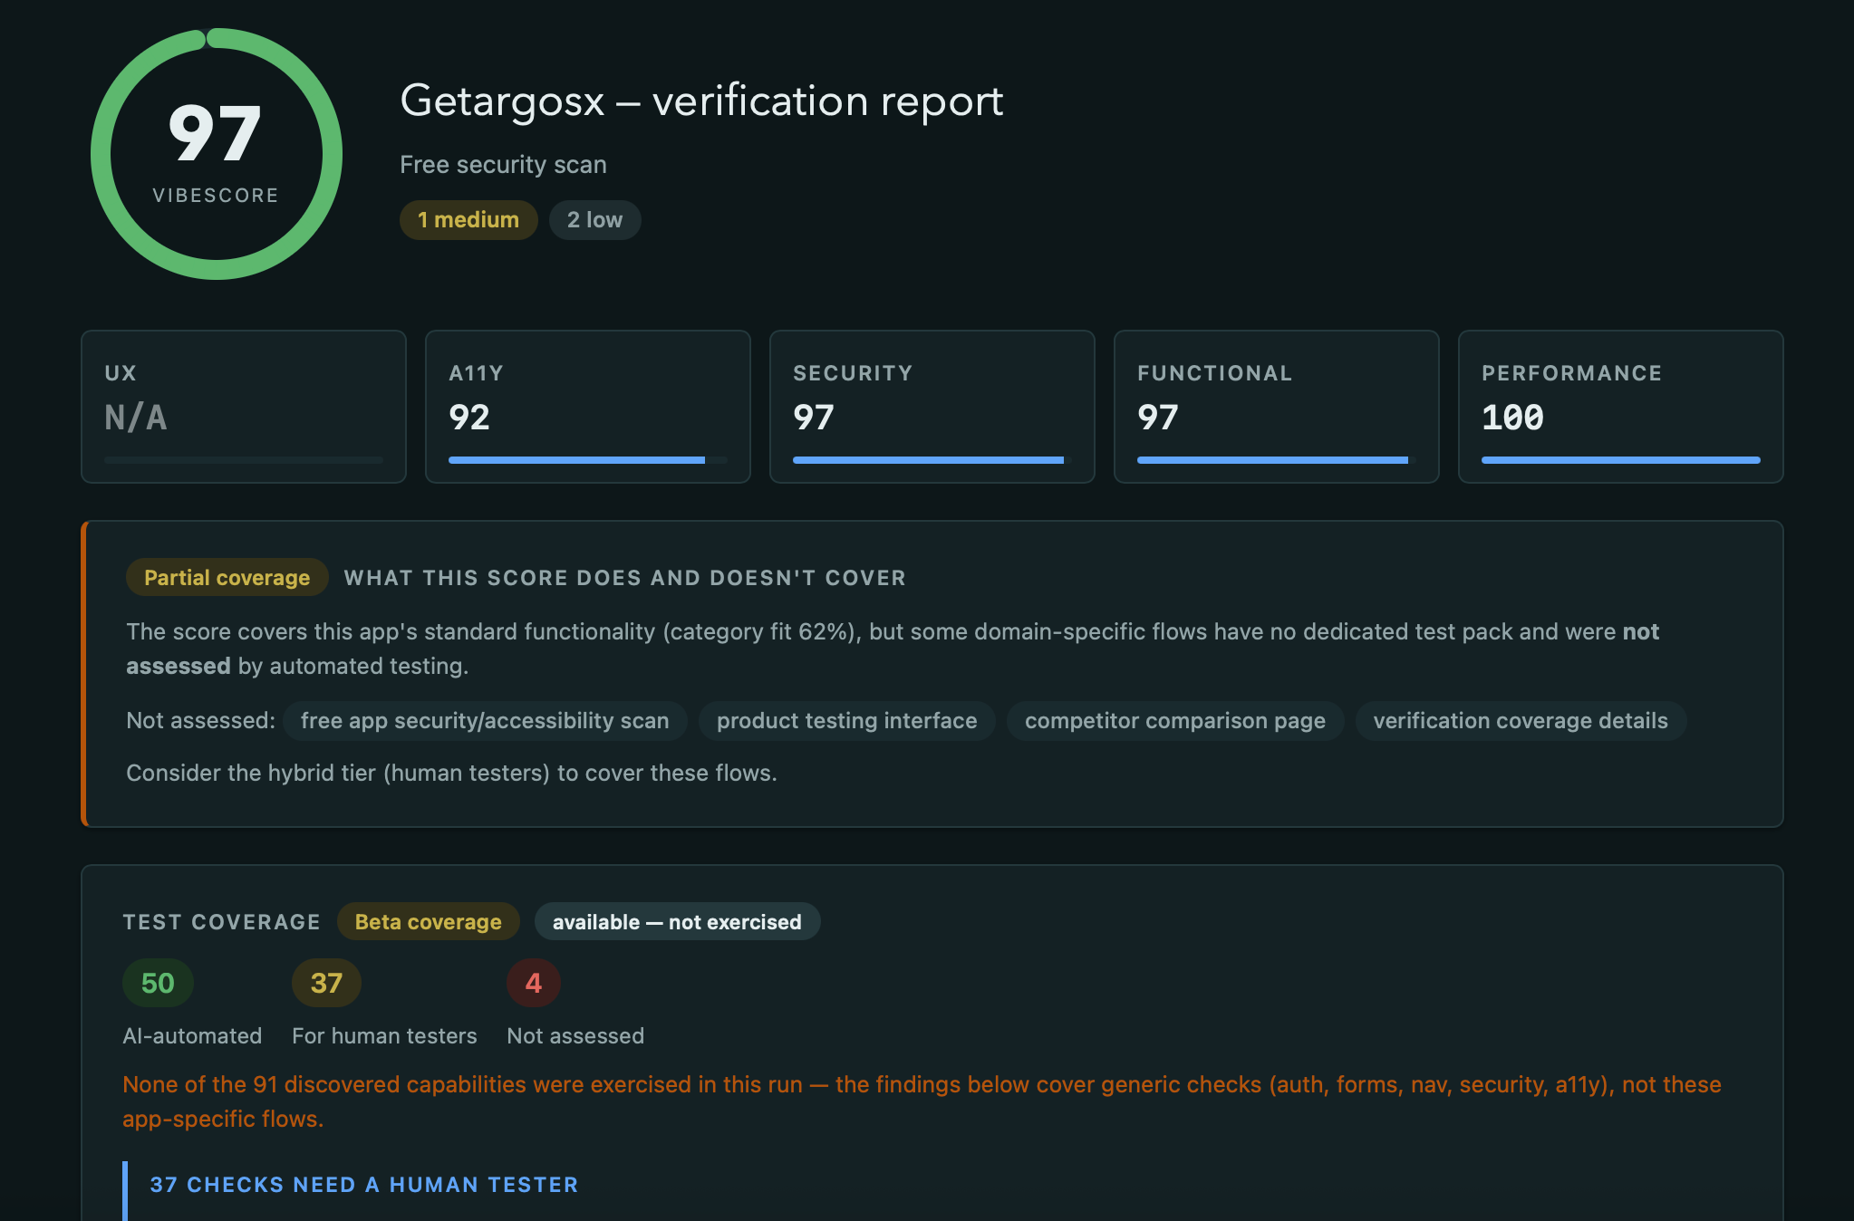Click the 'What this score does and doesn't cover' heading
1854x1221 pixels.
[x=625, y=578]
